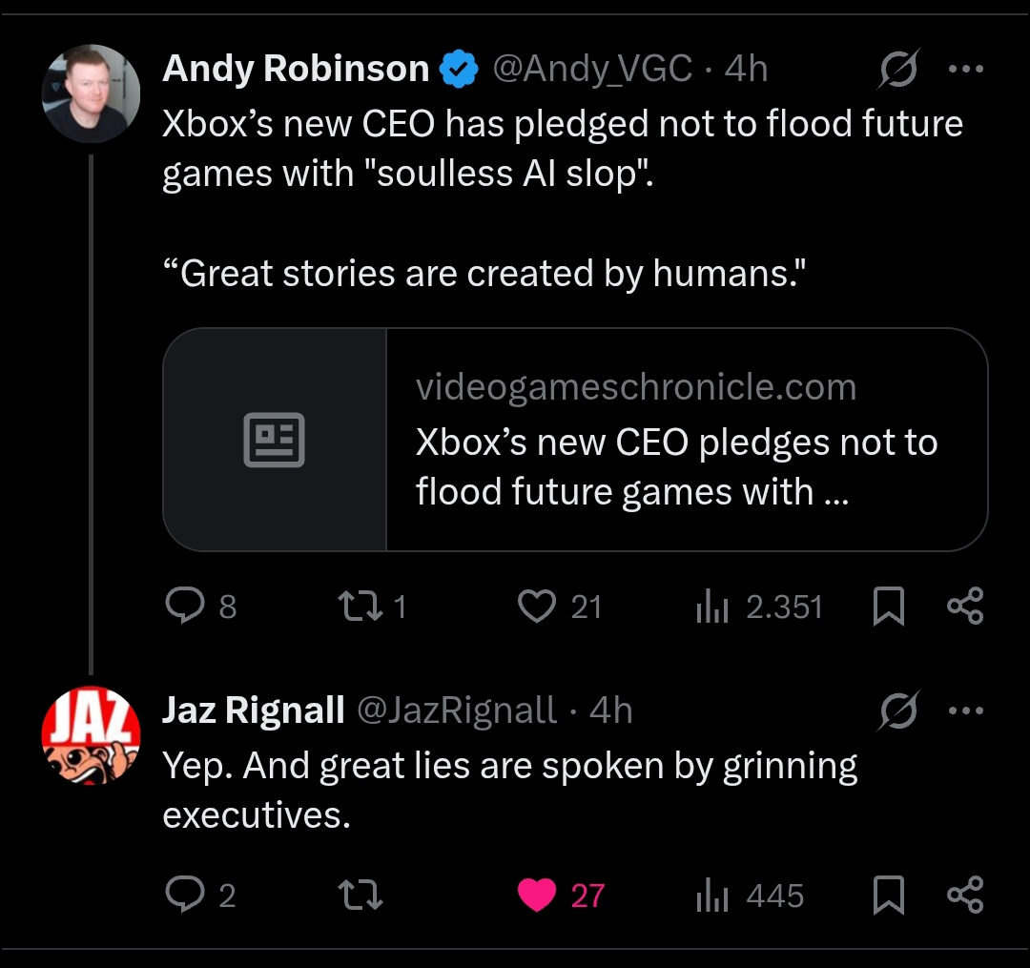Unlike Jaz Rignall's reply
Screen dimensions: 1030x968
pos(538,895)
